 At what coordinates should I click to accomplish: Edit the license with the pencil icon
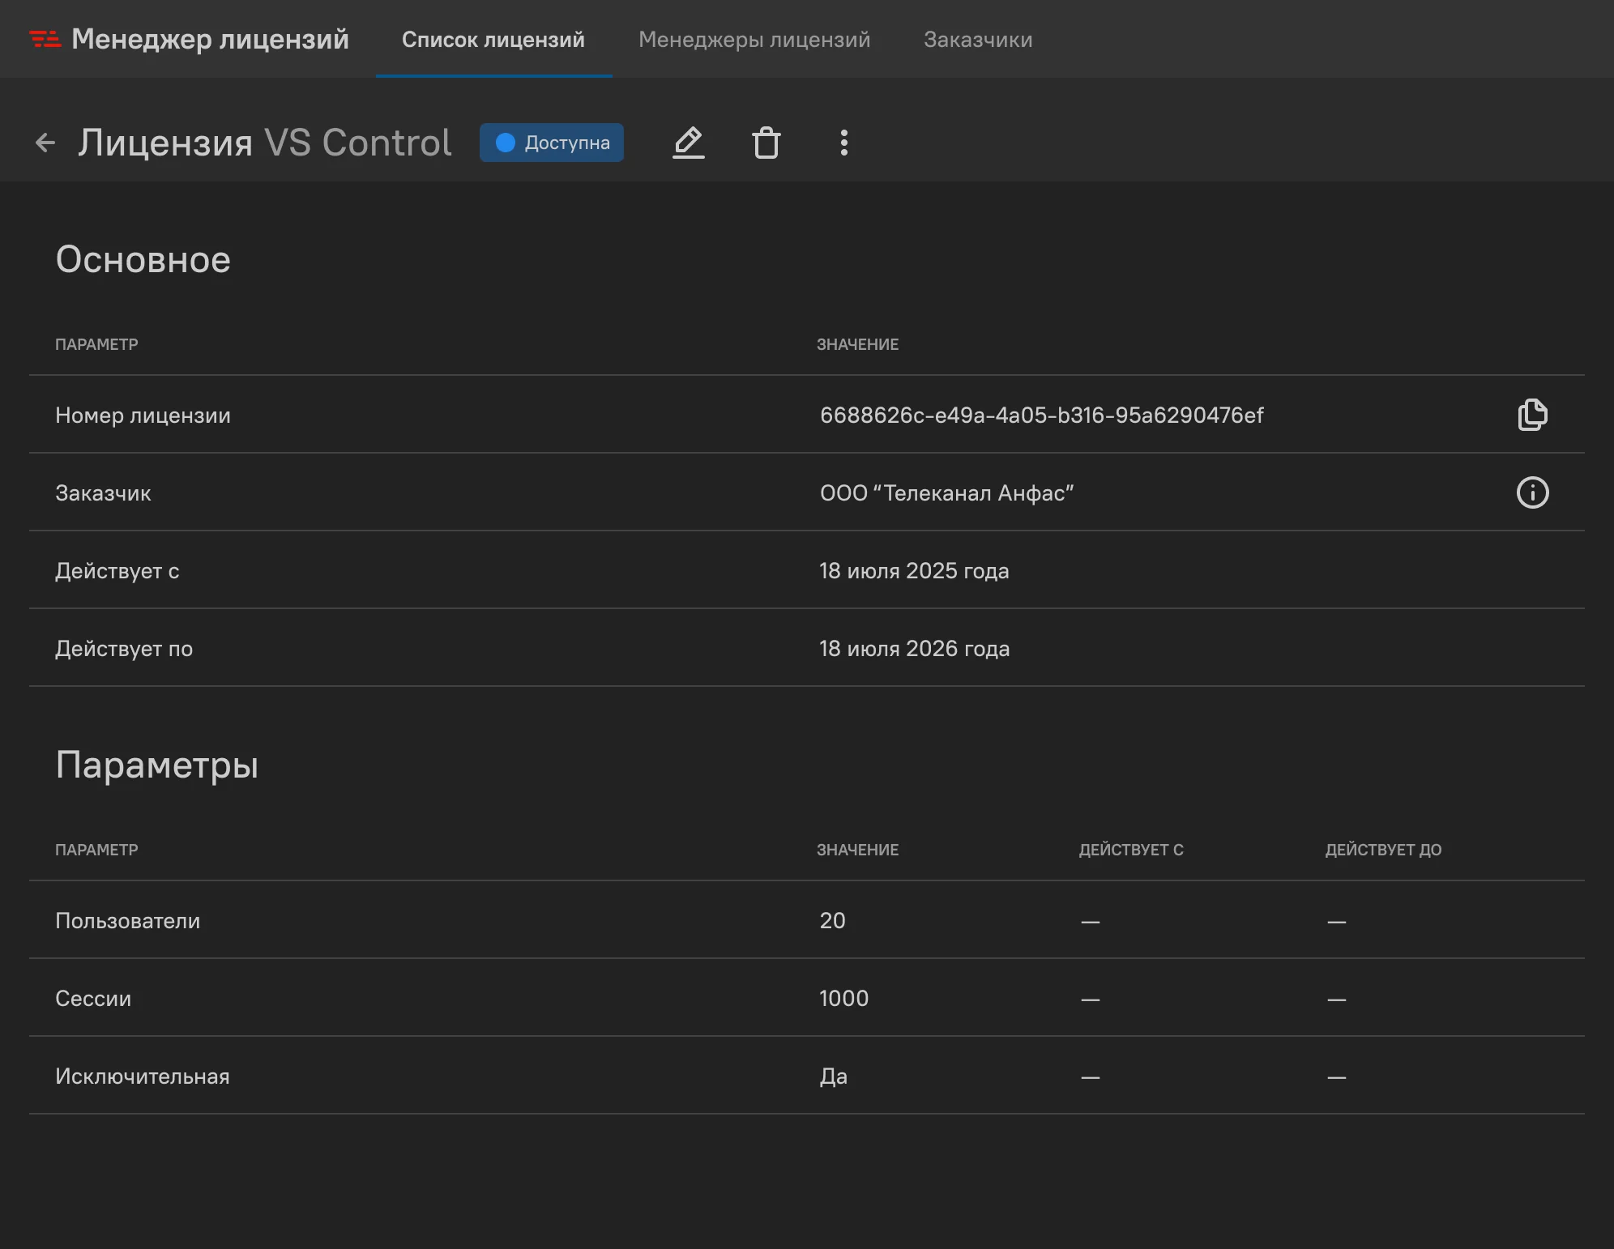click(689, 143)
